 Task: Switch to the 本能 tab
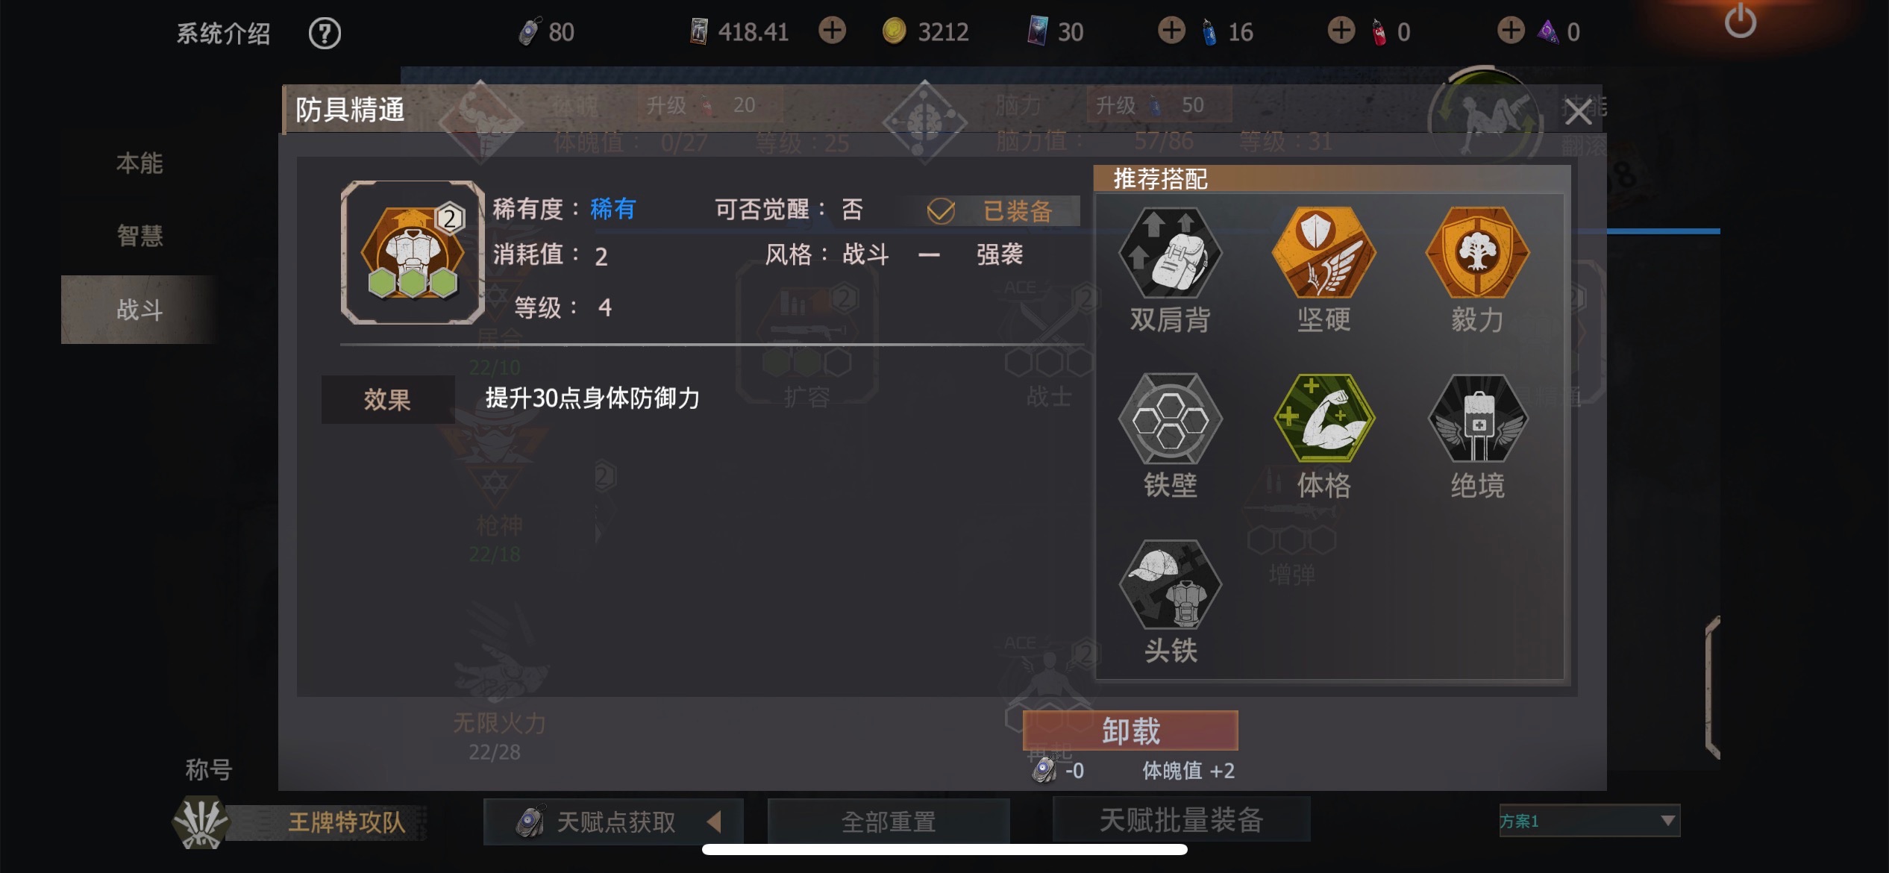tap(140, 163)
